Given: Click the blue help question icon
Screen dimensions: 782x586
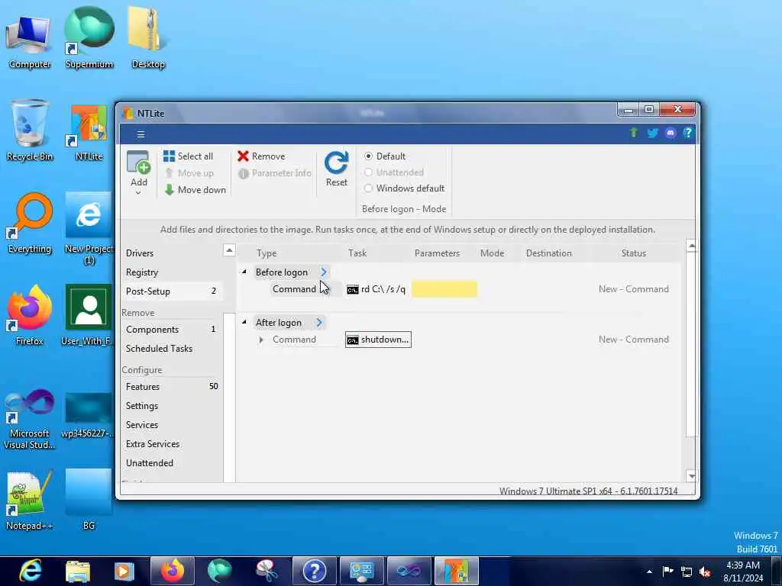Looking at the screenshot, I should click(688, 133).
